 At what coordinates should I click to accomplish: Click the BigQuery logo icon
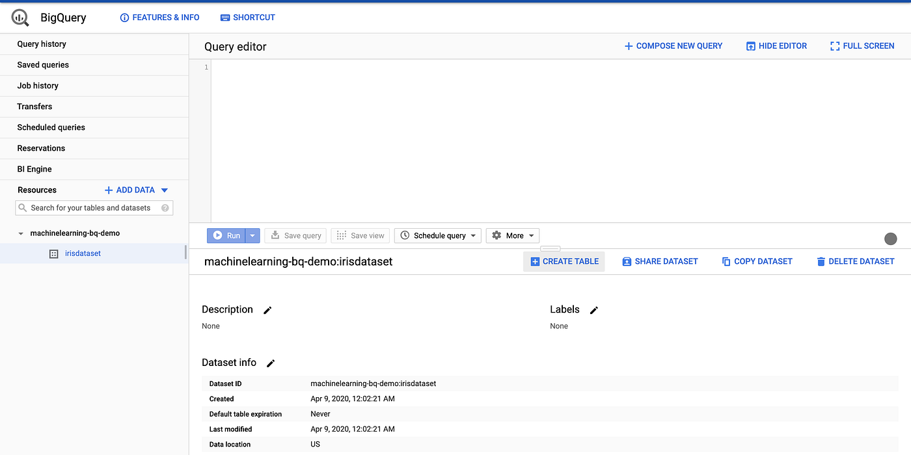(x=18, y=18)
